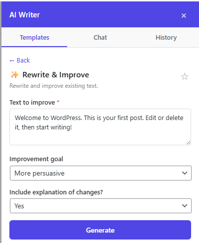Open the Chat tab

point(100,38)
